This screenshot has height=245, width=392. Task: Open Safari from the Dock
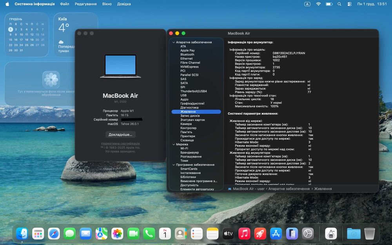pyautogui.click(x=54, y=234)
